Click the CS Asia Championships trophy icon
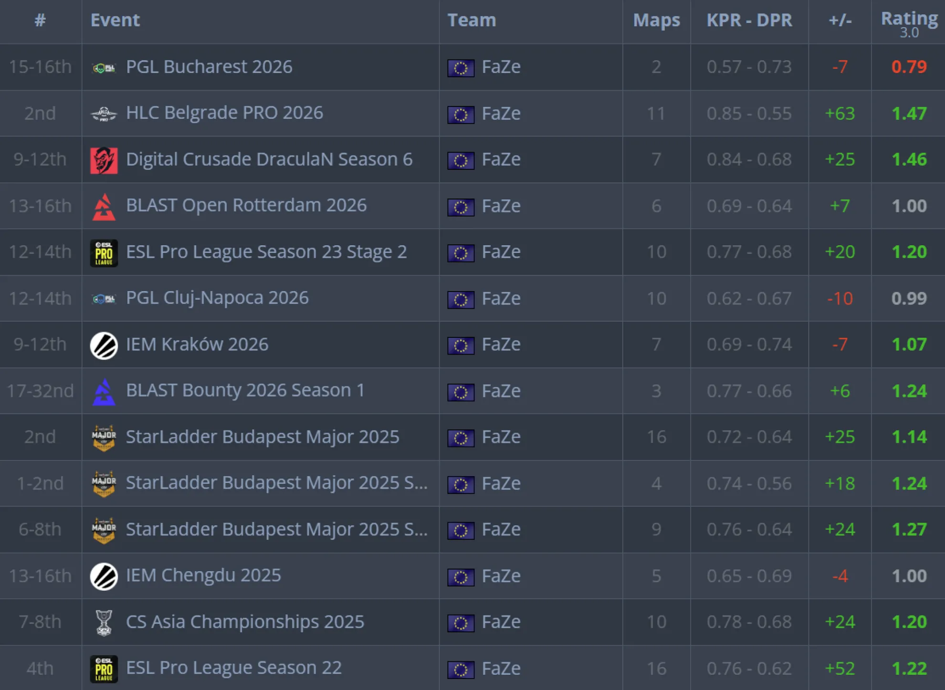 pyautogui.click(x=104, y=622)
